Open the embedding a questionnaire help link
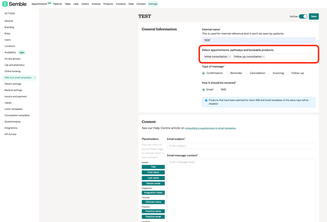This screenshot has height=222, width=327. pyautogui.click(x=211, y=128)
